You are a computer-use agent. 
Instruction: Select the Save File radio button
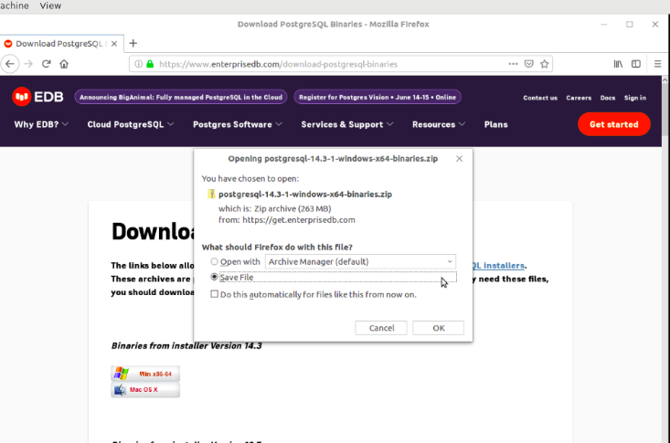[x=215, y=277]
